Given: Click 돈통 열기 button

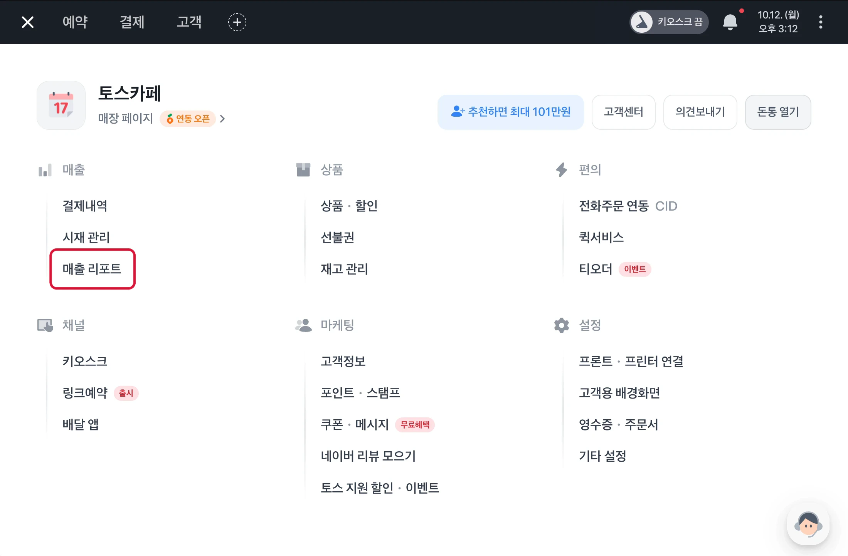Looking at the screenshot, I should tap(778, 112).
